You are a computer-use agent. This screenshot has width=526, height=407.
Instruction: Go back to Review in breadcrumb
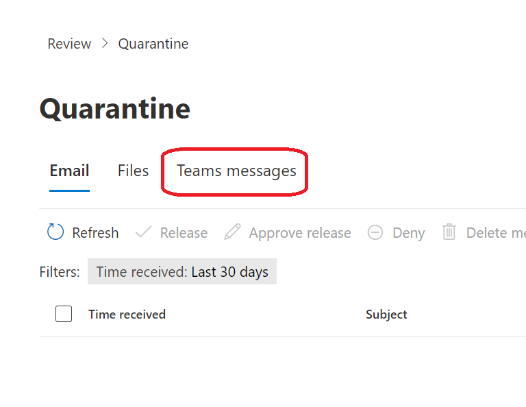tap(69, 44)
